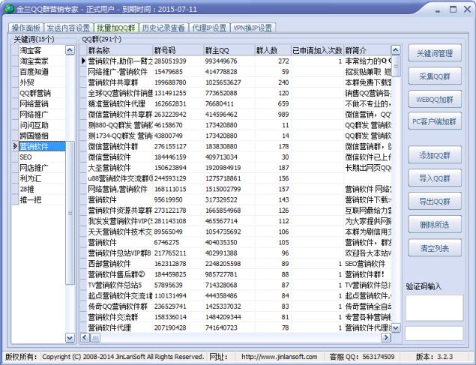
Task: Select keyword SEO
Action: pos(42,157)
